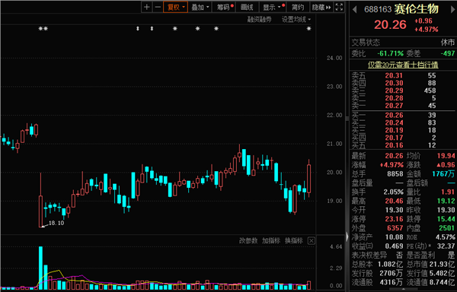
Task: Open the 叠加 overlay dropdown
Action: coord(200,8)
